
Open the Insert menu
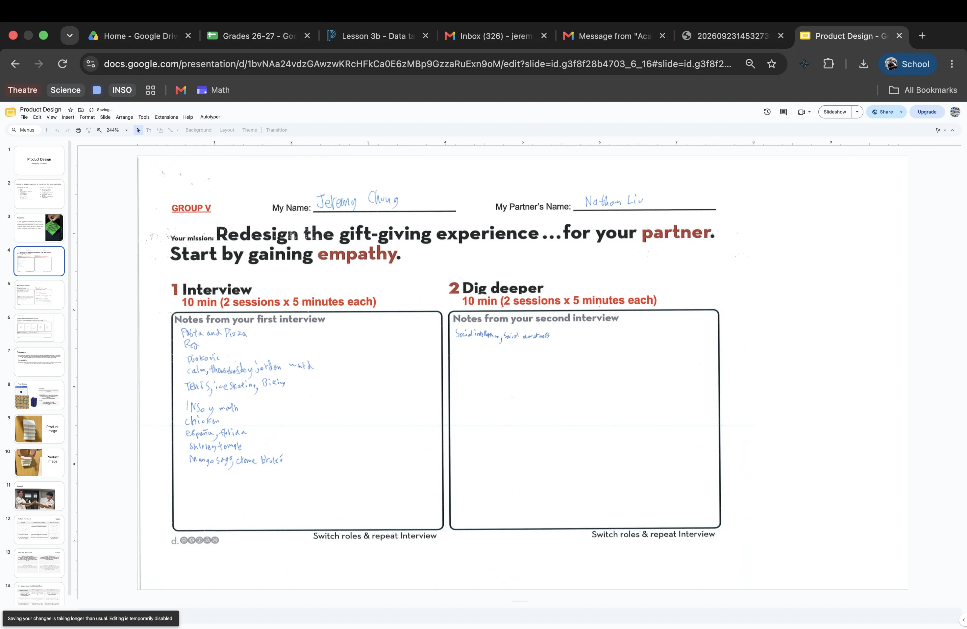coord(68,117)
